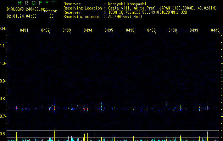Click observer name Masayuki Kobayashi
The width and height of the screenshot is (223, 141).
pos(127,4)
